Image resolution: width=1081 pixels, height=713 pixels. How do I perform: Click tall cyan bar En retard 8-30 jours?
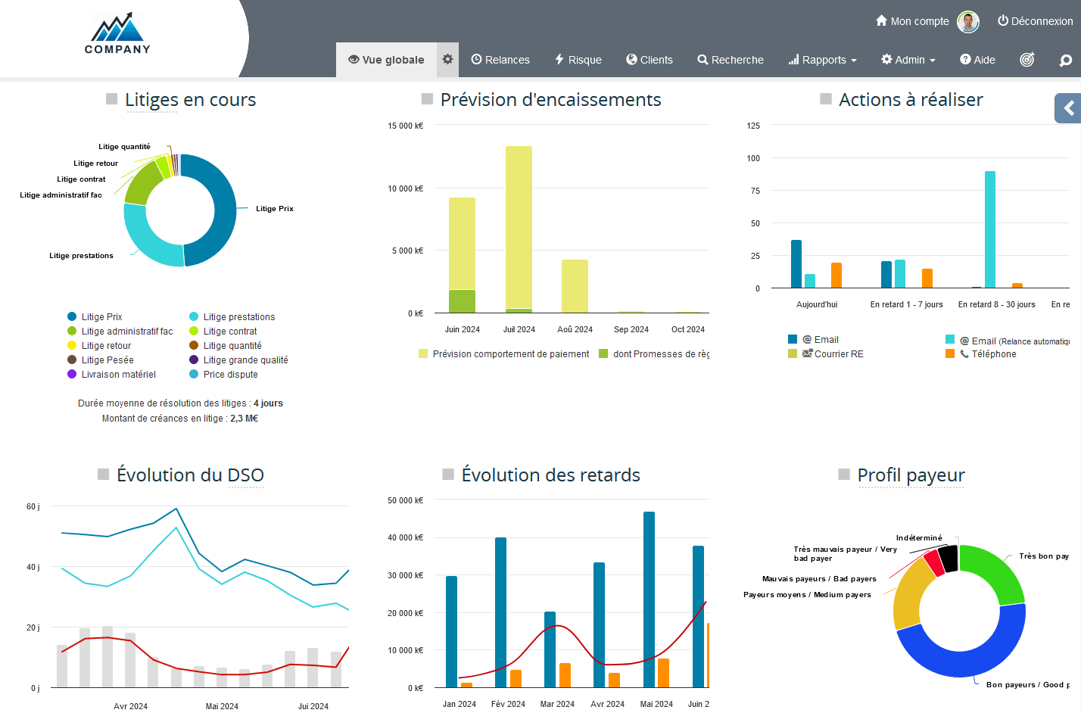(x=990, y=229)
